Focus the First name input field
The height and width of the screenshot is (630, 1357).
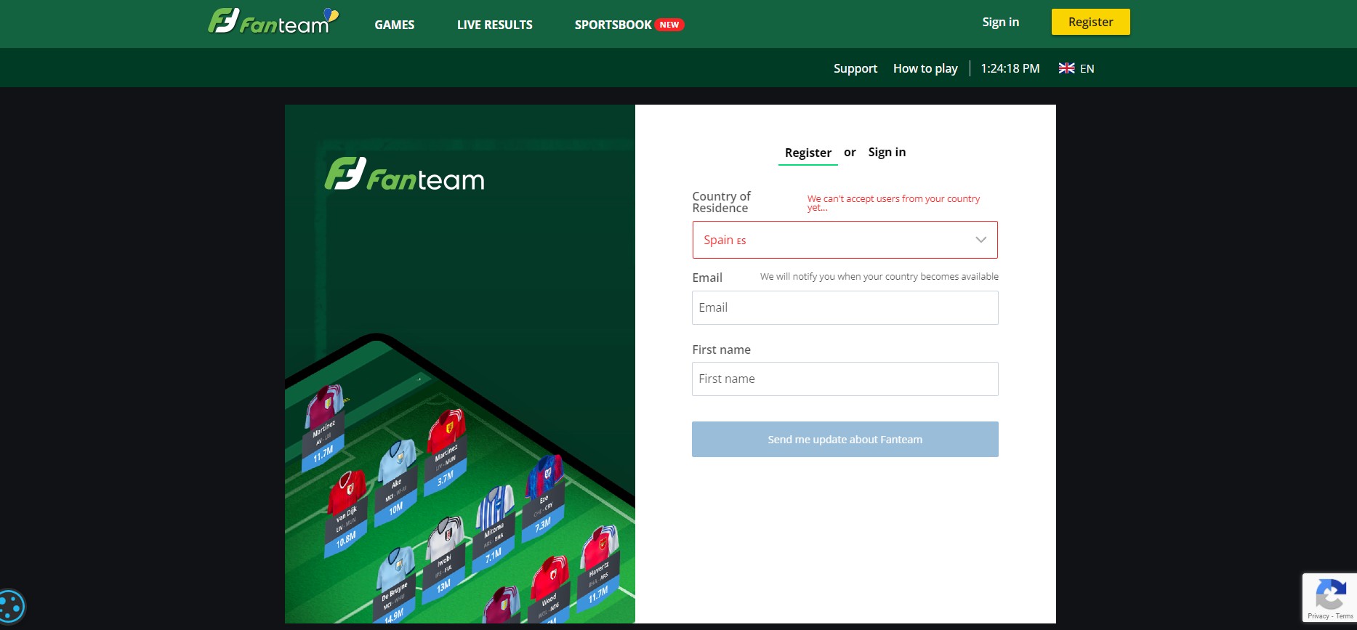pyautogui.click(x=845, y=379)
